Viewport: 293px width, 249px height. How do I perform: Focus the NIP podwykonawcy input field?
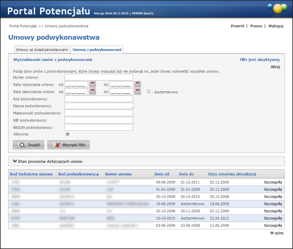point(99,120)
